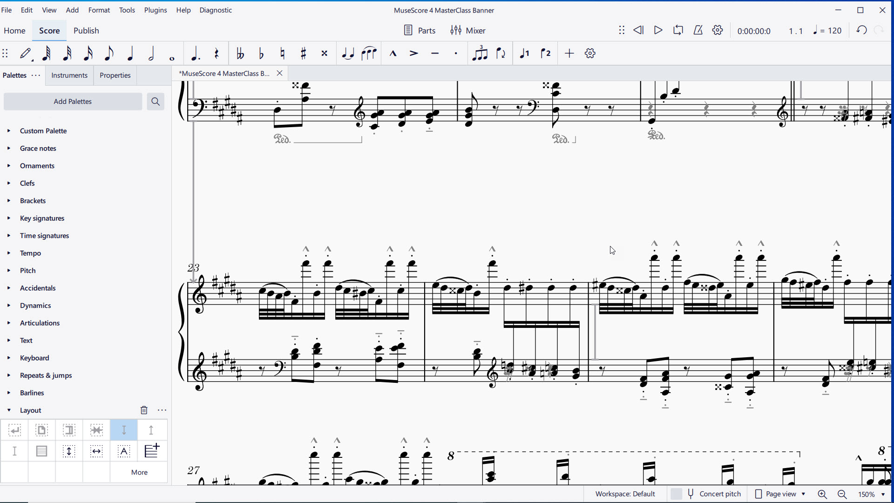This screenshot has width=894, height=503.
Task: Expand the Custom Palette
Action: 9,131
